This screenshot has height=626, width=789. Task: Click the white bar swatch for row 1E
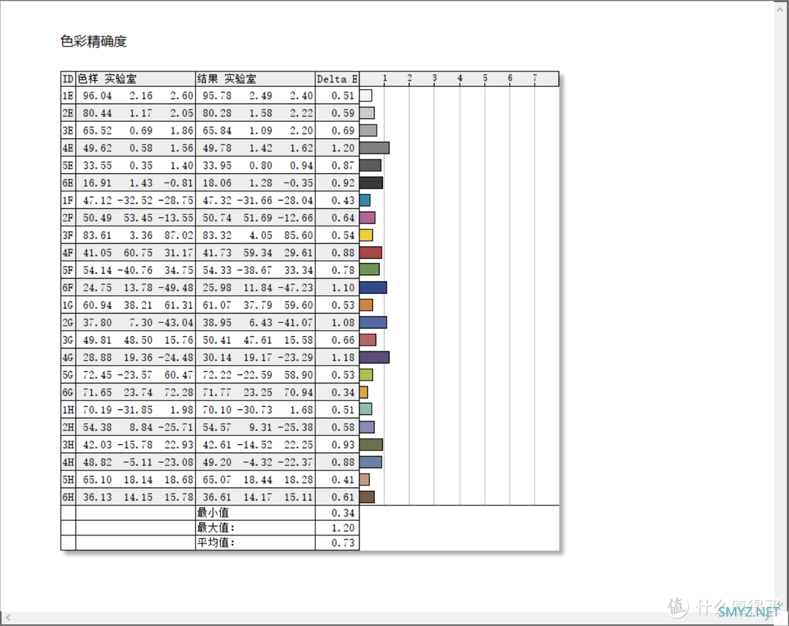pos(366,96)
